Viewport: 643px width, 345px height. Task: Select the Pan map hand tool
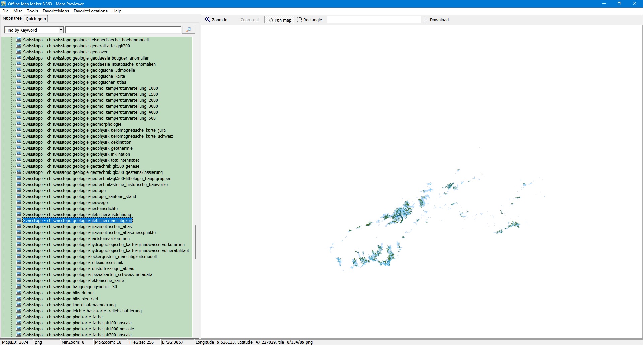[x=280, y=20]
